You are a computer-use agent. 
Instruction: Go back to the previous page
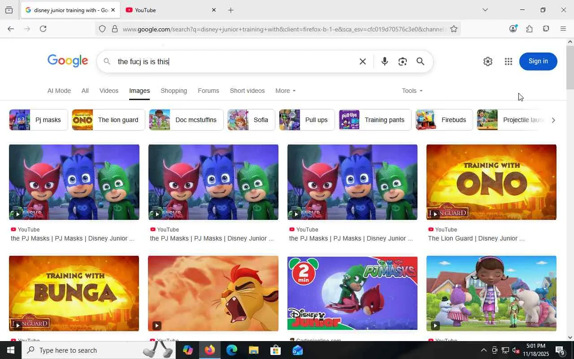click(x=11, y=29)
